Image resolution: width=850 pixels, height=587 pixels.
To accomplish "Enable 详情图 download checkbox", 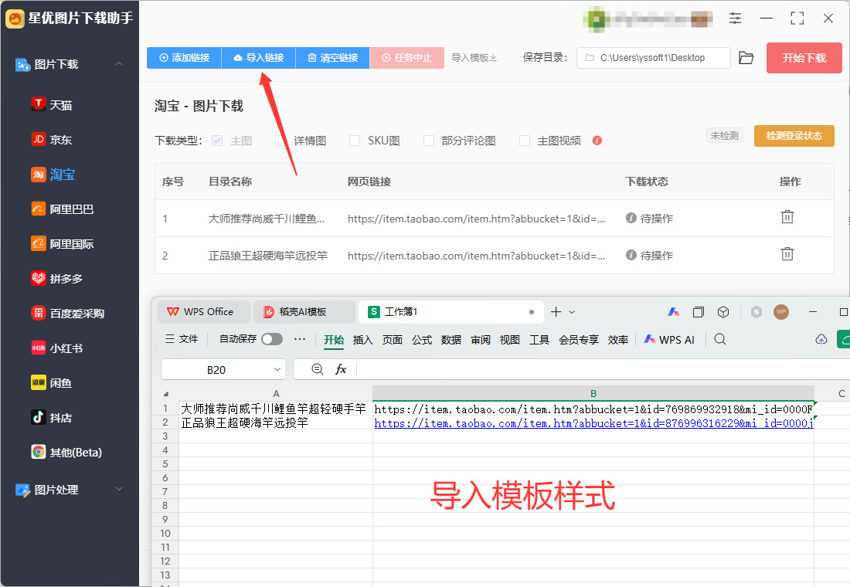I will [x=280, y=141].
